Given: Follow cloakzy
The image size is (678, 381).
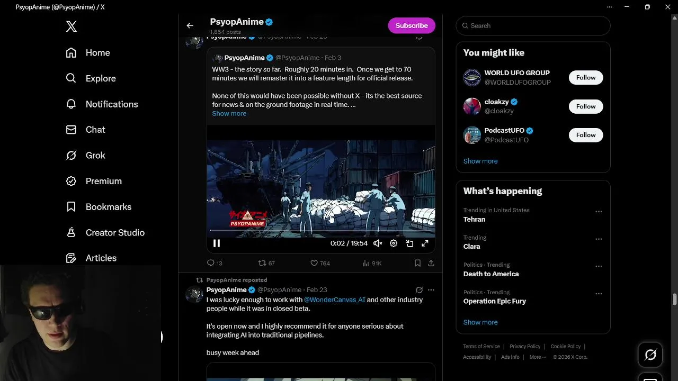Looking at the screenshot, I should click(x=586, y=106).
